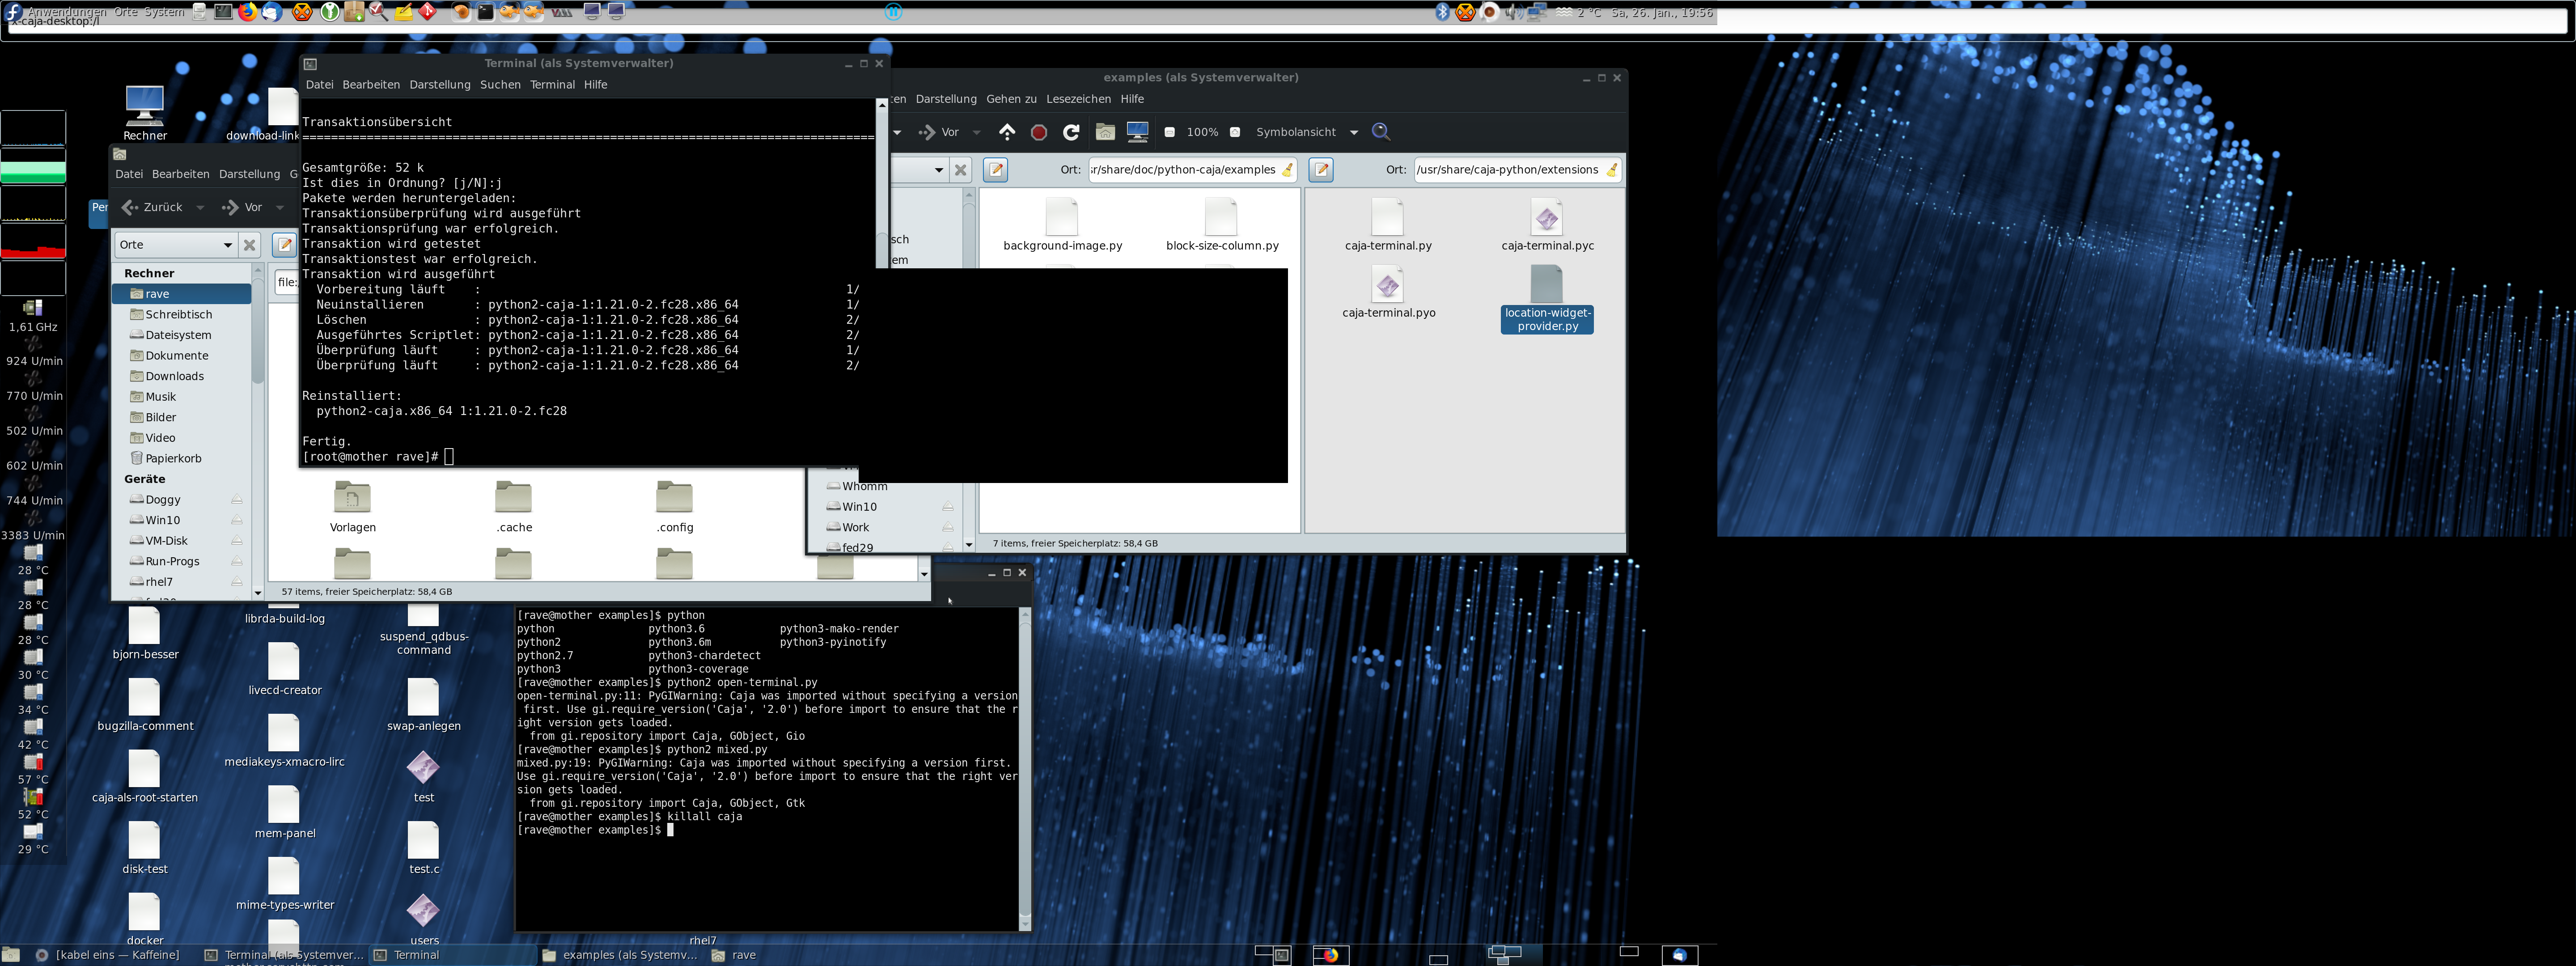Eject the Win10 device in rave sidebar
This screenshot has width=2576, height=966.
237,520
